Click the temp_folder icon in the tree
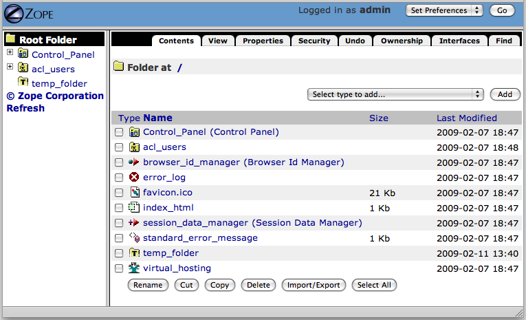The width and height of the screenshot is (526, 320). click(23, 82)
